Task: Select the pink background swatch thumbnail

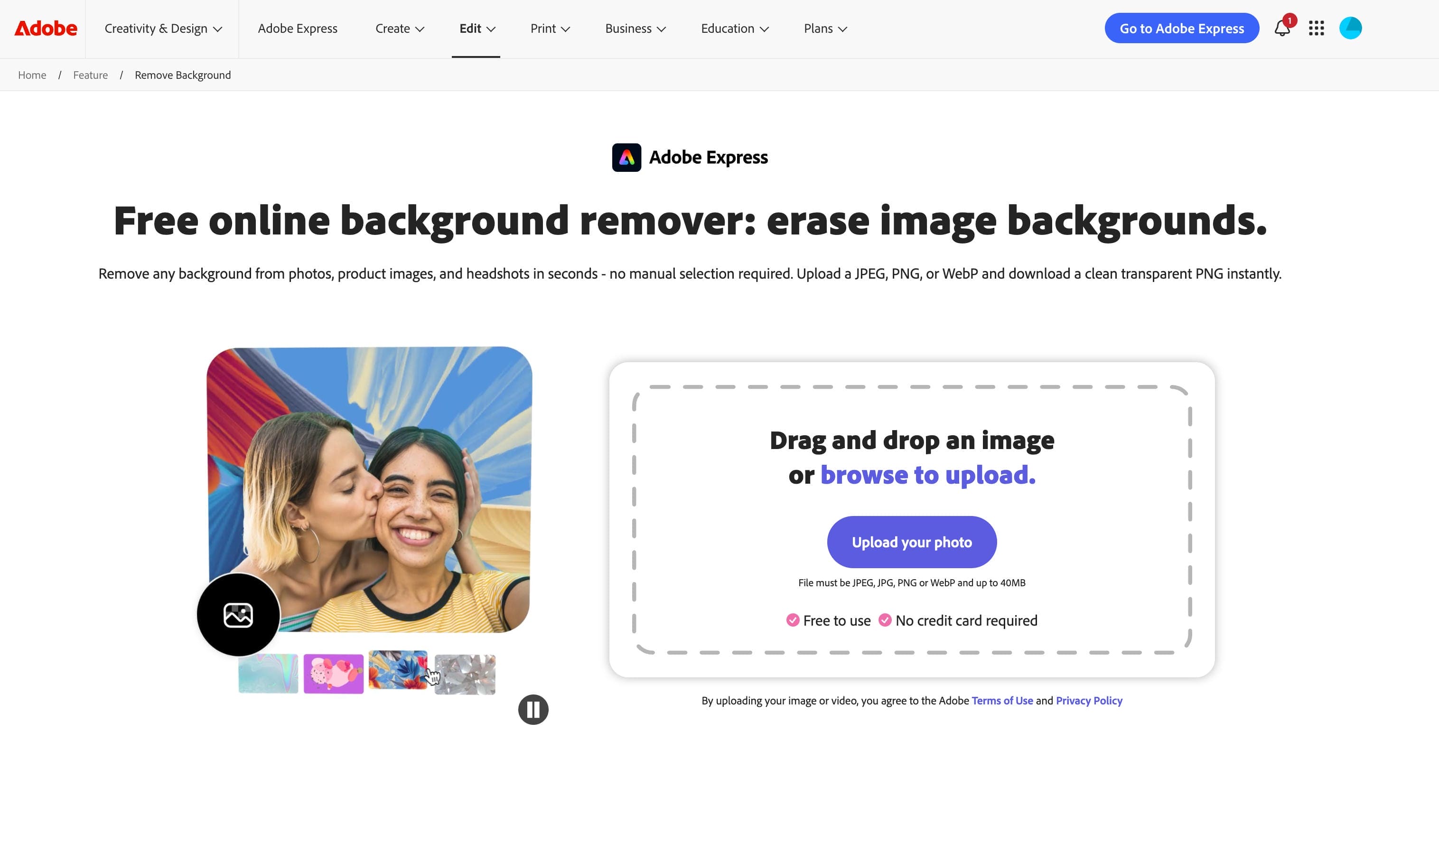Action: [x=334, y=674]
